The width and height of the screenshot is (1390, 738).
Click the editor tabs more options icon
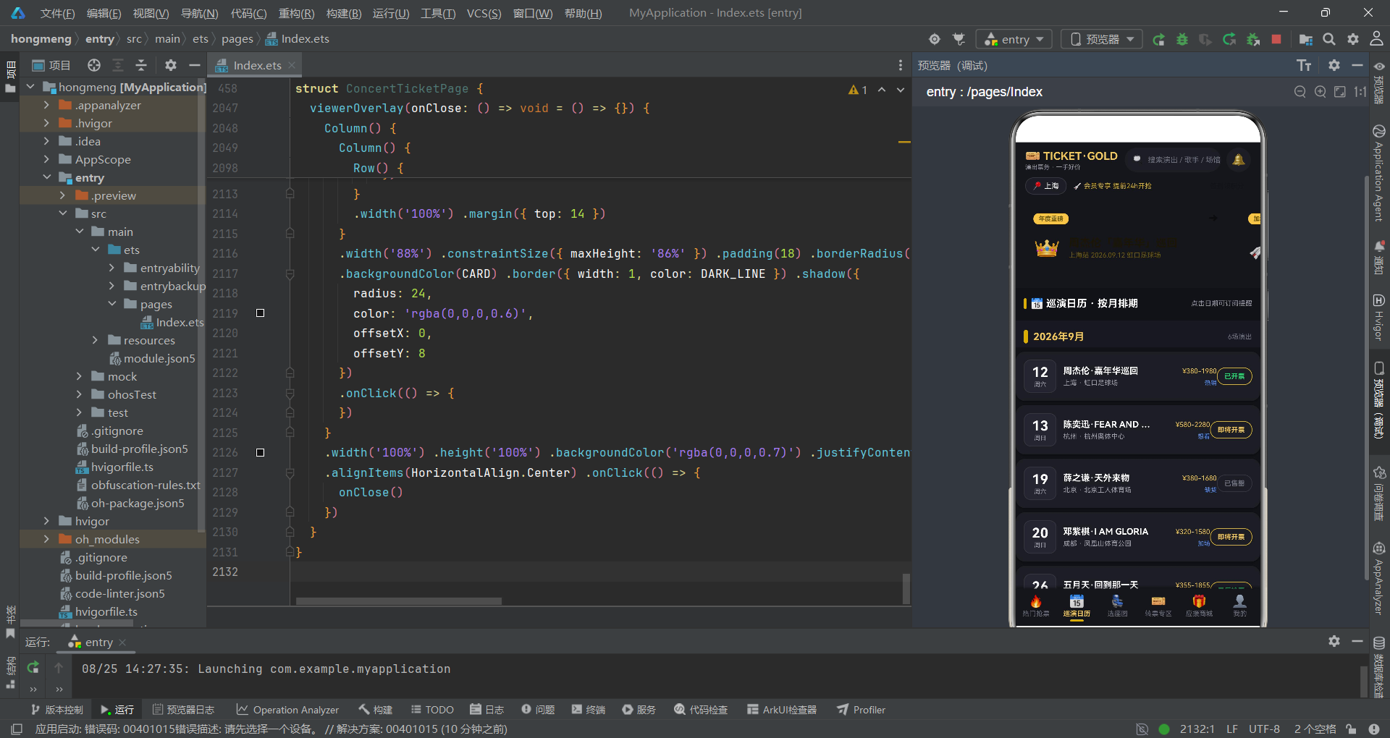click(901, 65)
